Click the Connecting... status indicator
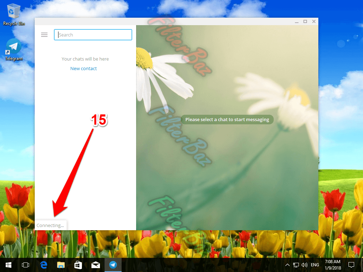This screenshot has height=272, width=363. pos(50,225)
